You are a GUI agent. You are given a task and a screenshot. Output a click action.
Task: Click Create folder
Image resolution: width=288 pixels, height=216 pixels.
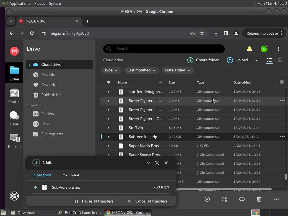tap(203, 60)
